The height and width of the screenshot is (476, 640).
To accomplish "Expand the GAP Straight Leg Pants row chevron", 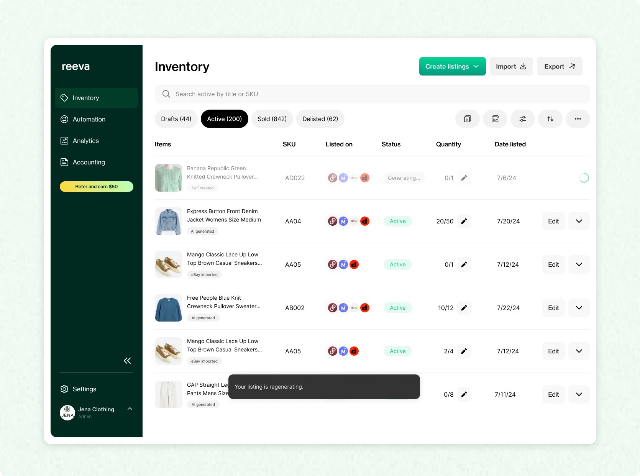I will [x=579, y=394].
